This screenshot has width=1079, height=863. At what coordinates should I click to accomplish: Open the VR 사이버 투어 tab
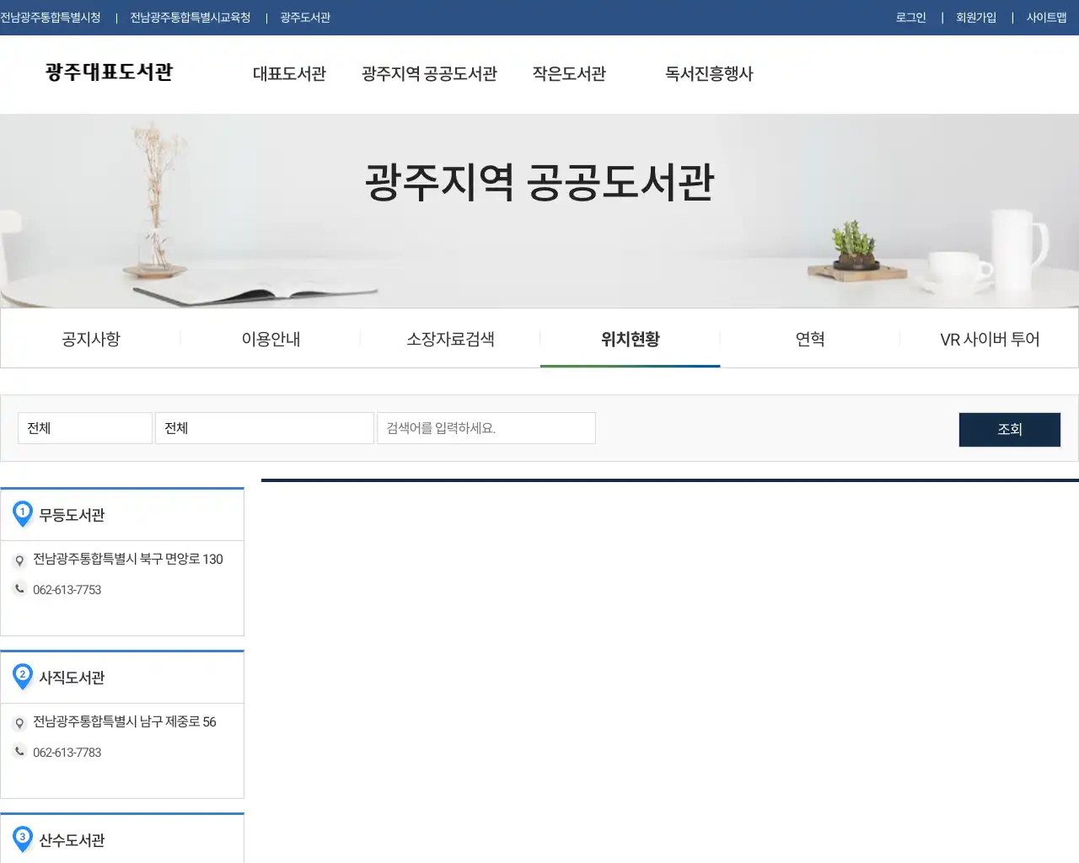tap(990, 339)
